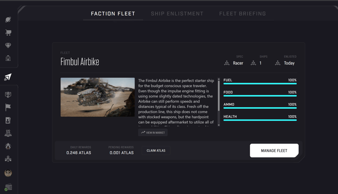Open the View in Market link
The width and height of the screenshot is (338, 194).
[x=153, y=132]
